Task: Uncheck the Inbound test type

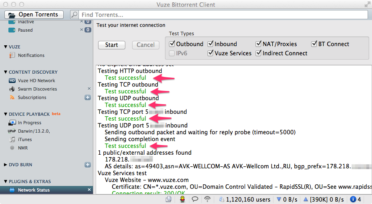Action: click(x=211, y=44)
